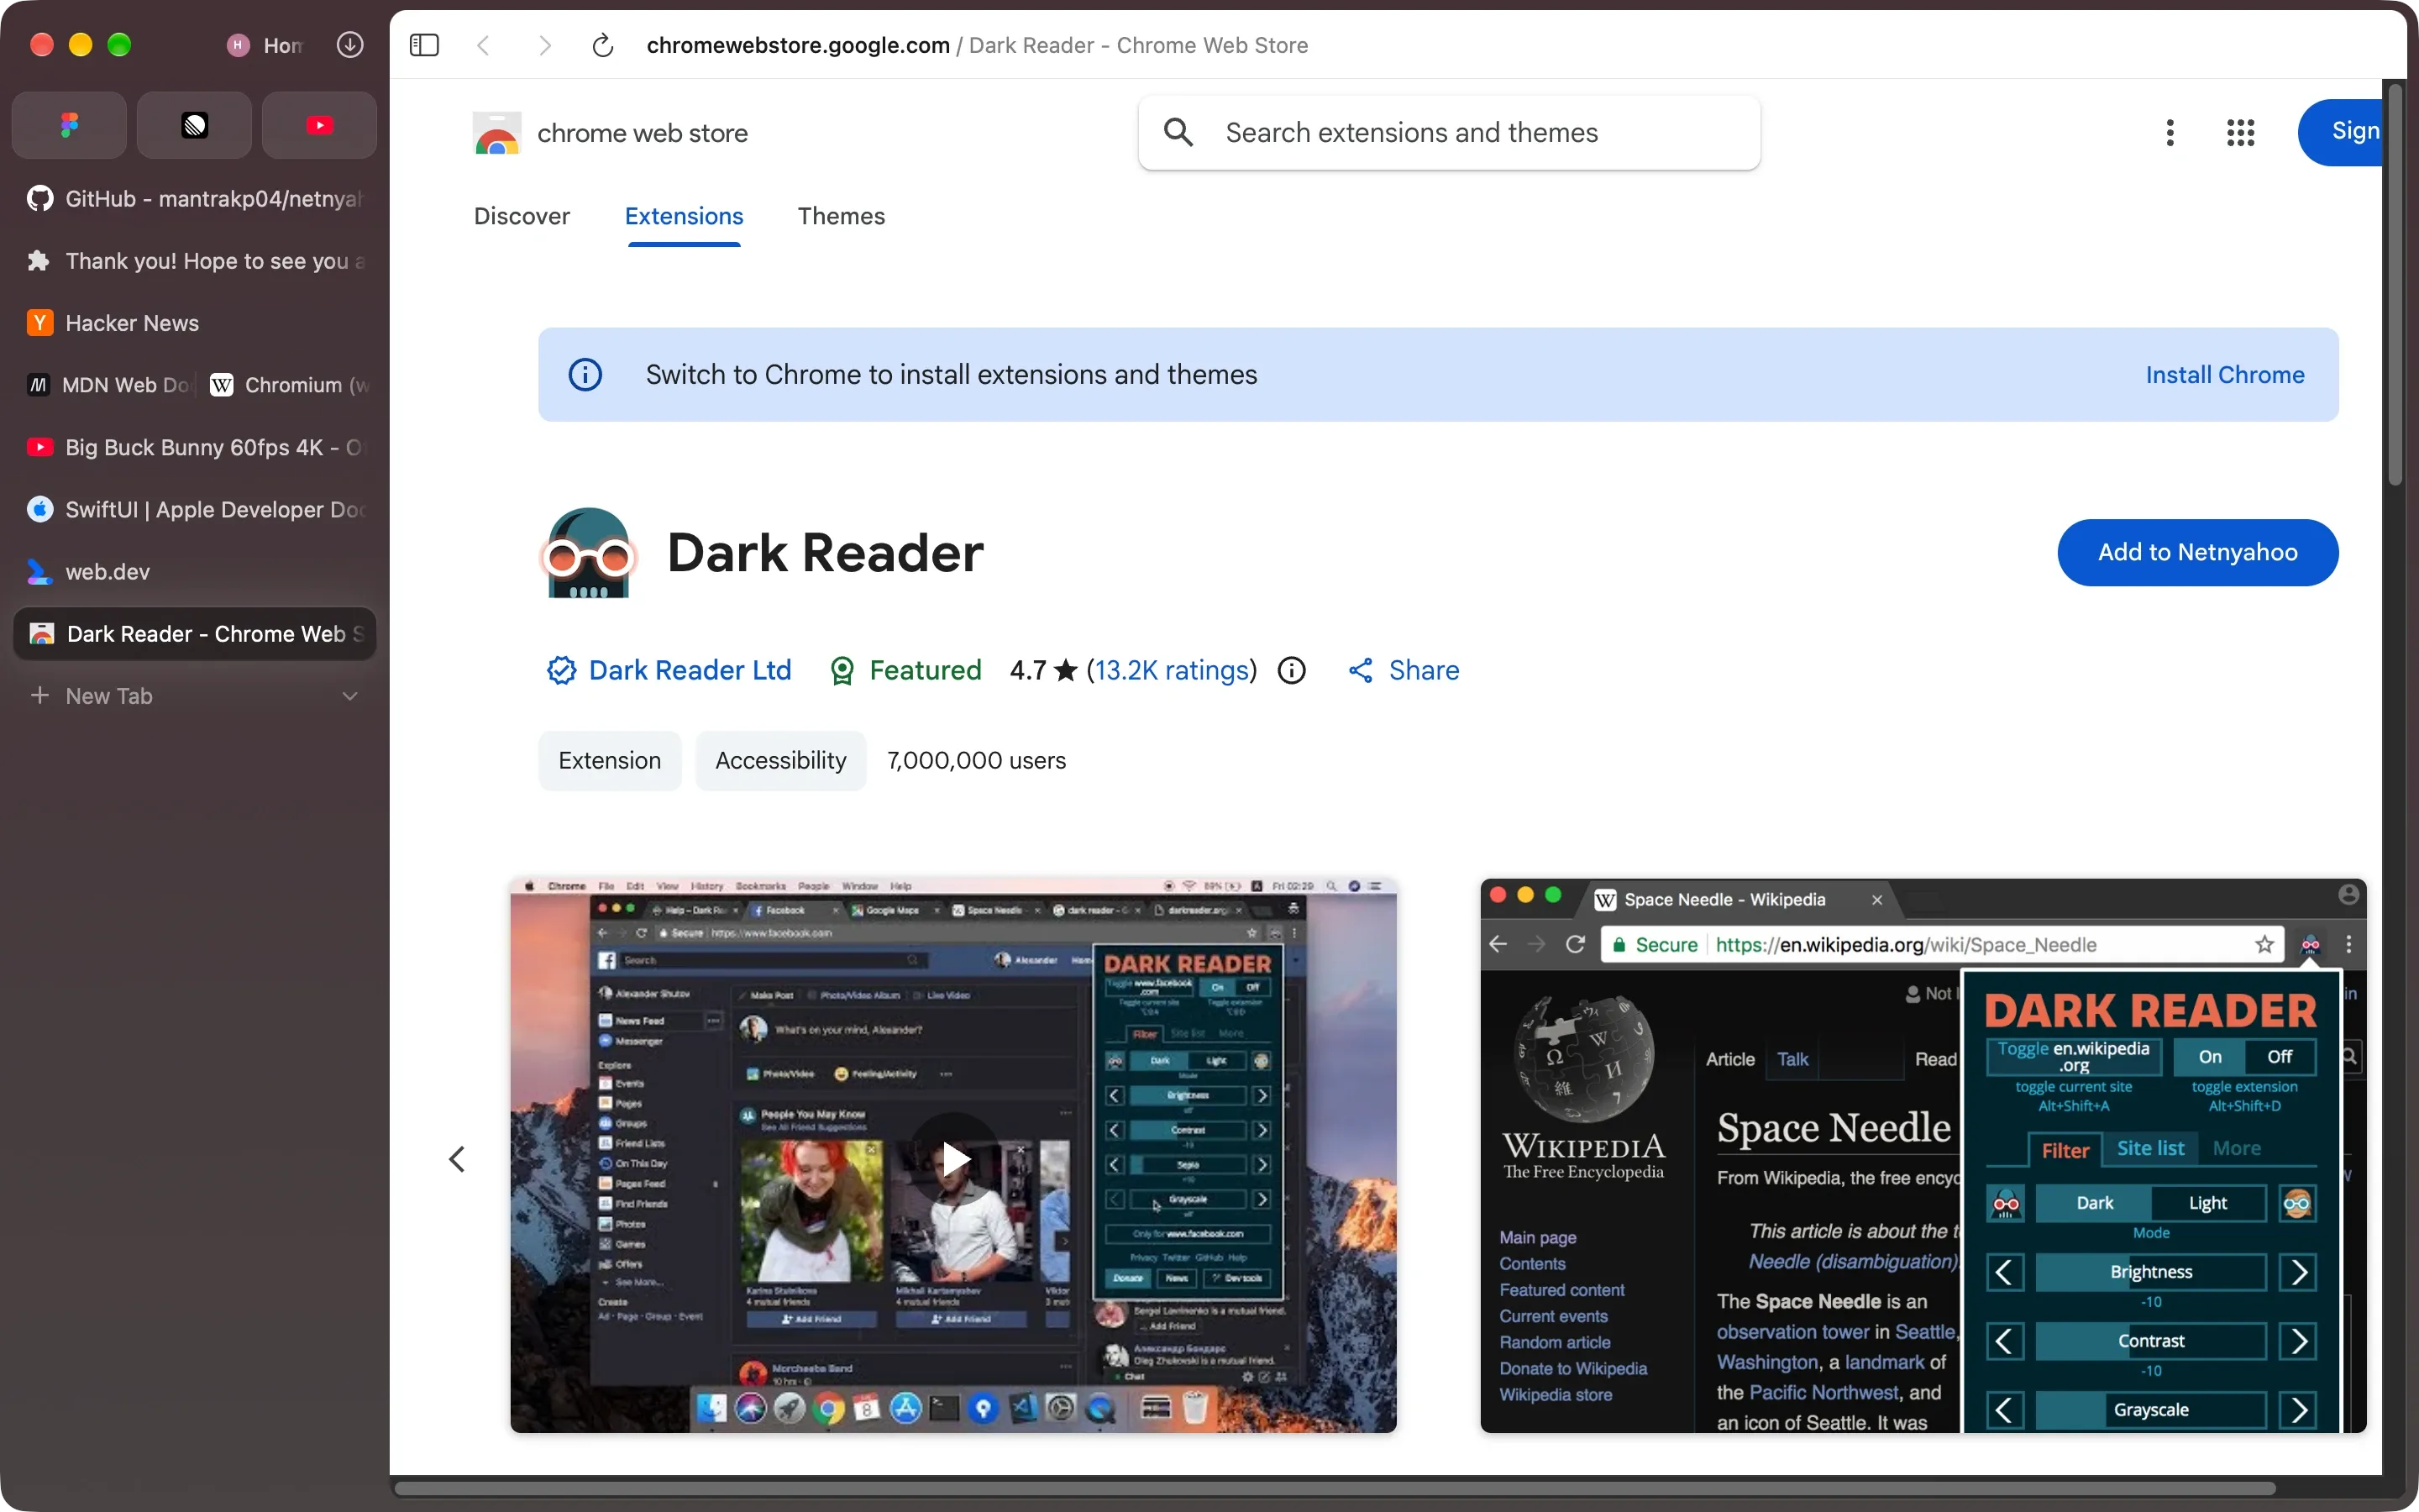This screenshot has height=1512, width=2419.
Task: Expand the New Tab chevron dropdown
Action: pos(350,696)
